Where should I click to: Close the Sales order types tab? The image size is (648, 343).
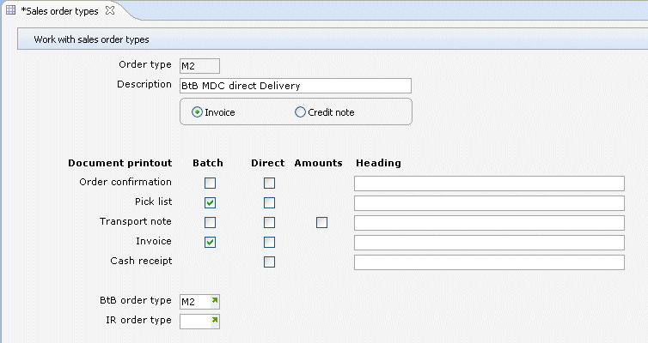(x=108, y=11)
